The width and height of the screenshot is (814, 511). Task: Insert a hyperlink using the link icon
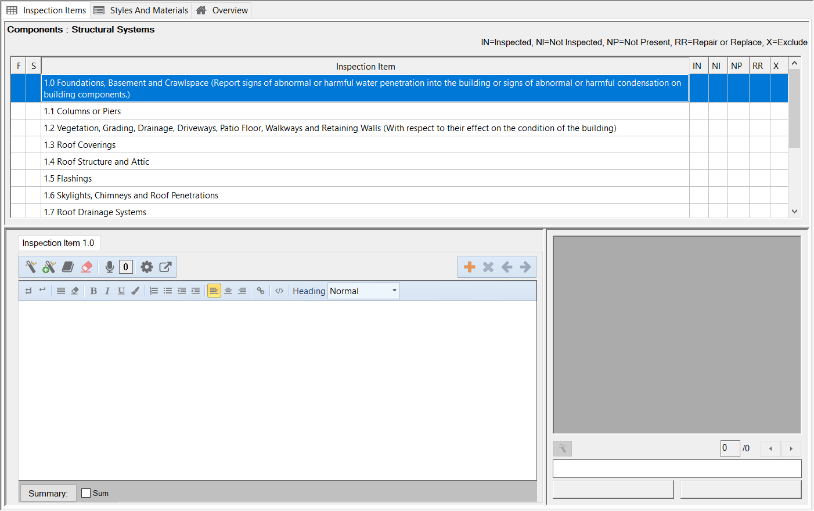point(261,291)
